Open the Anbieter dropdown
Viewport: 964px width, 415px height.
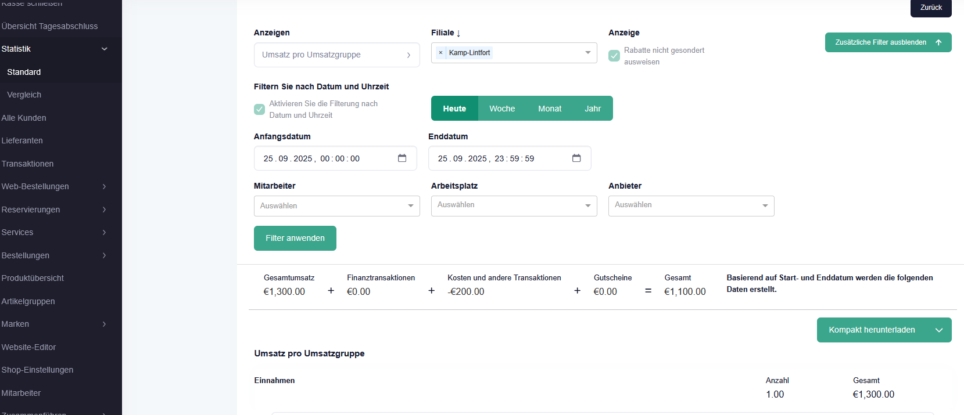[x=691, y=205]
